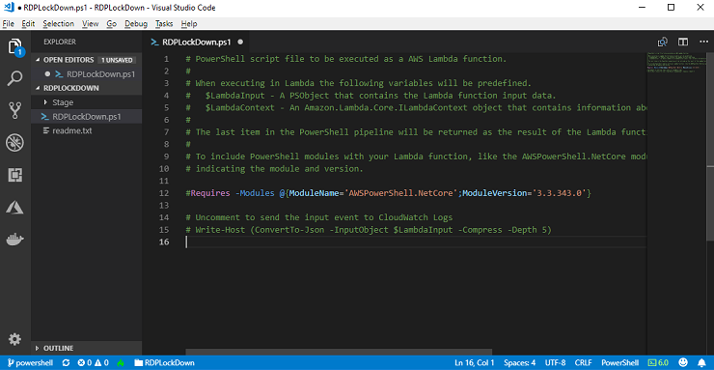Expand the Stage folder
714x370 pixels.
coord(63,102)
